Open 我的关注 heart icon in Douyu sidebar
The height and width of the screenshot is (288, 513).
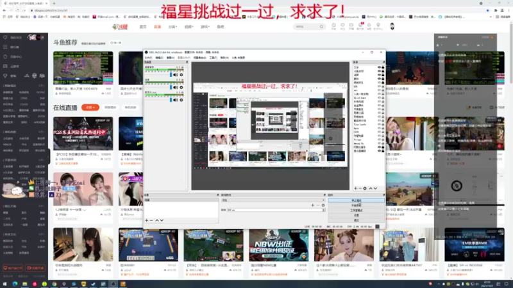click(5, 38)
